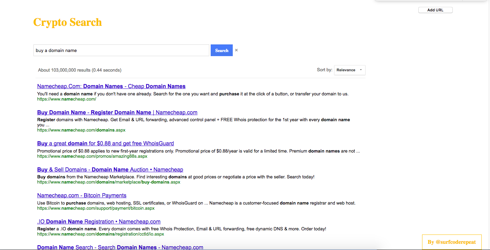Click the blue Search button
The width and height of the screenshot is (490, 250).
(x=222, y=50)
